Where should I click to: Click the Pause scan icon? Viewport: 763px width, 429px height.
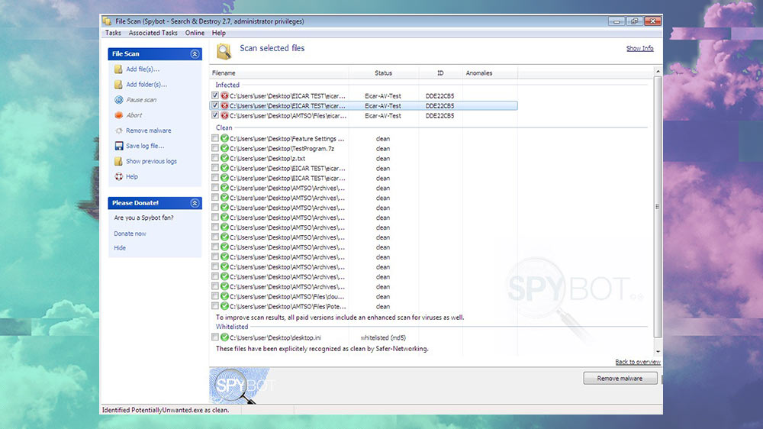tap(118, 100)
